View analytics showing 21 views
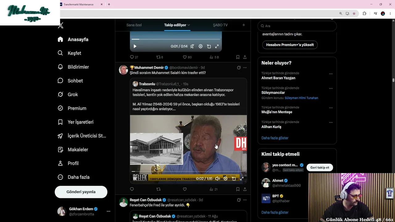Image resolution: width=395 pixels, height=222 pixels. click(x=214, y=189)
